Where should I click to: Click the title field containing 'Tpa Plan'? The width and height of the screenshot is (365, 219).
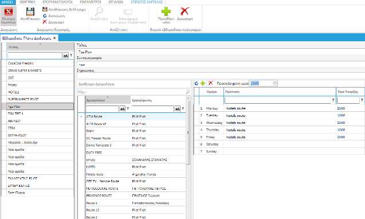[x=221, y=52]
